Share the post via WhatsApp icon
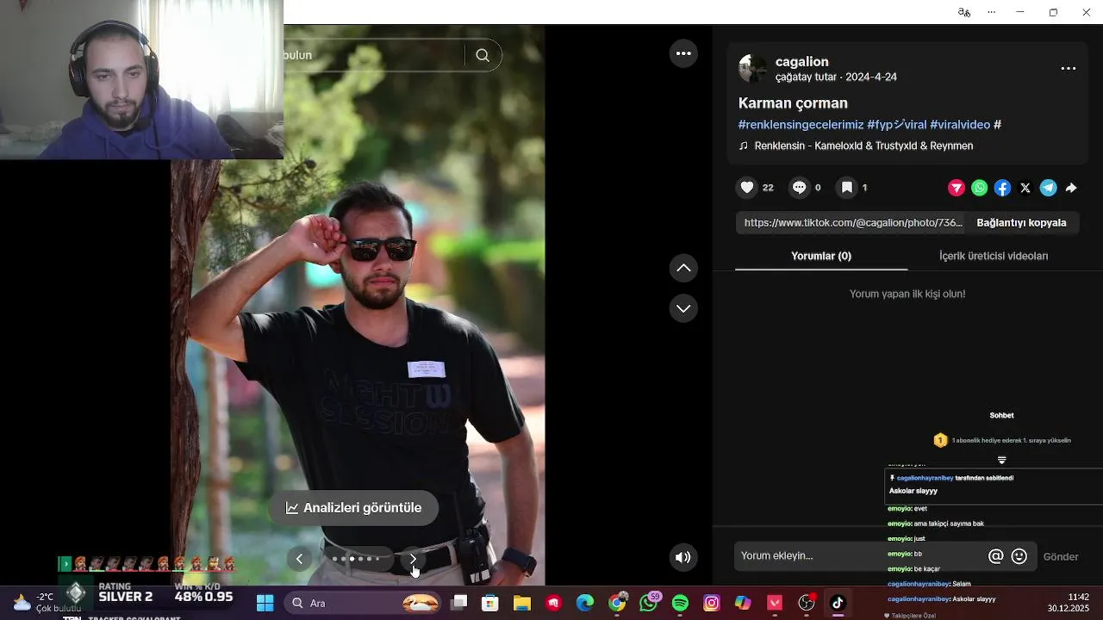1103x620 pixels. [x=980, y=188]
